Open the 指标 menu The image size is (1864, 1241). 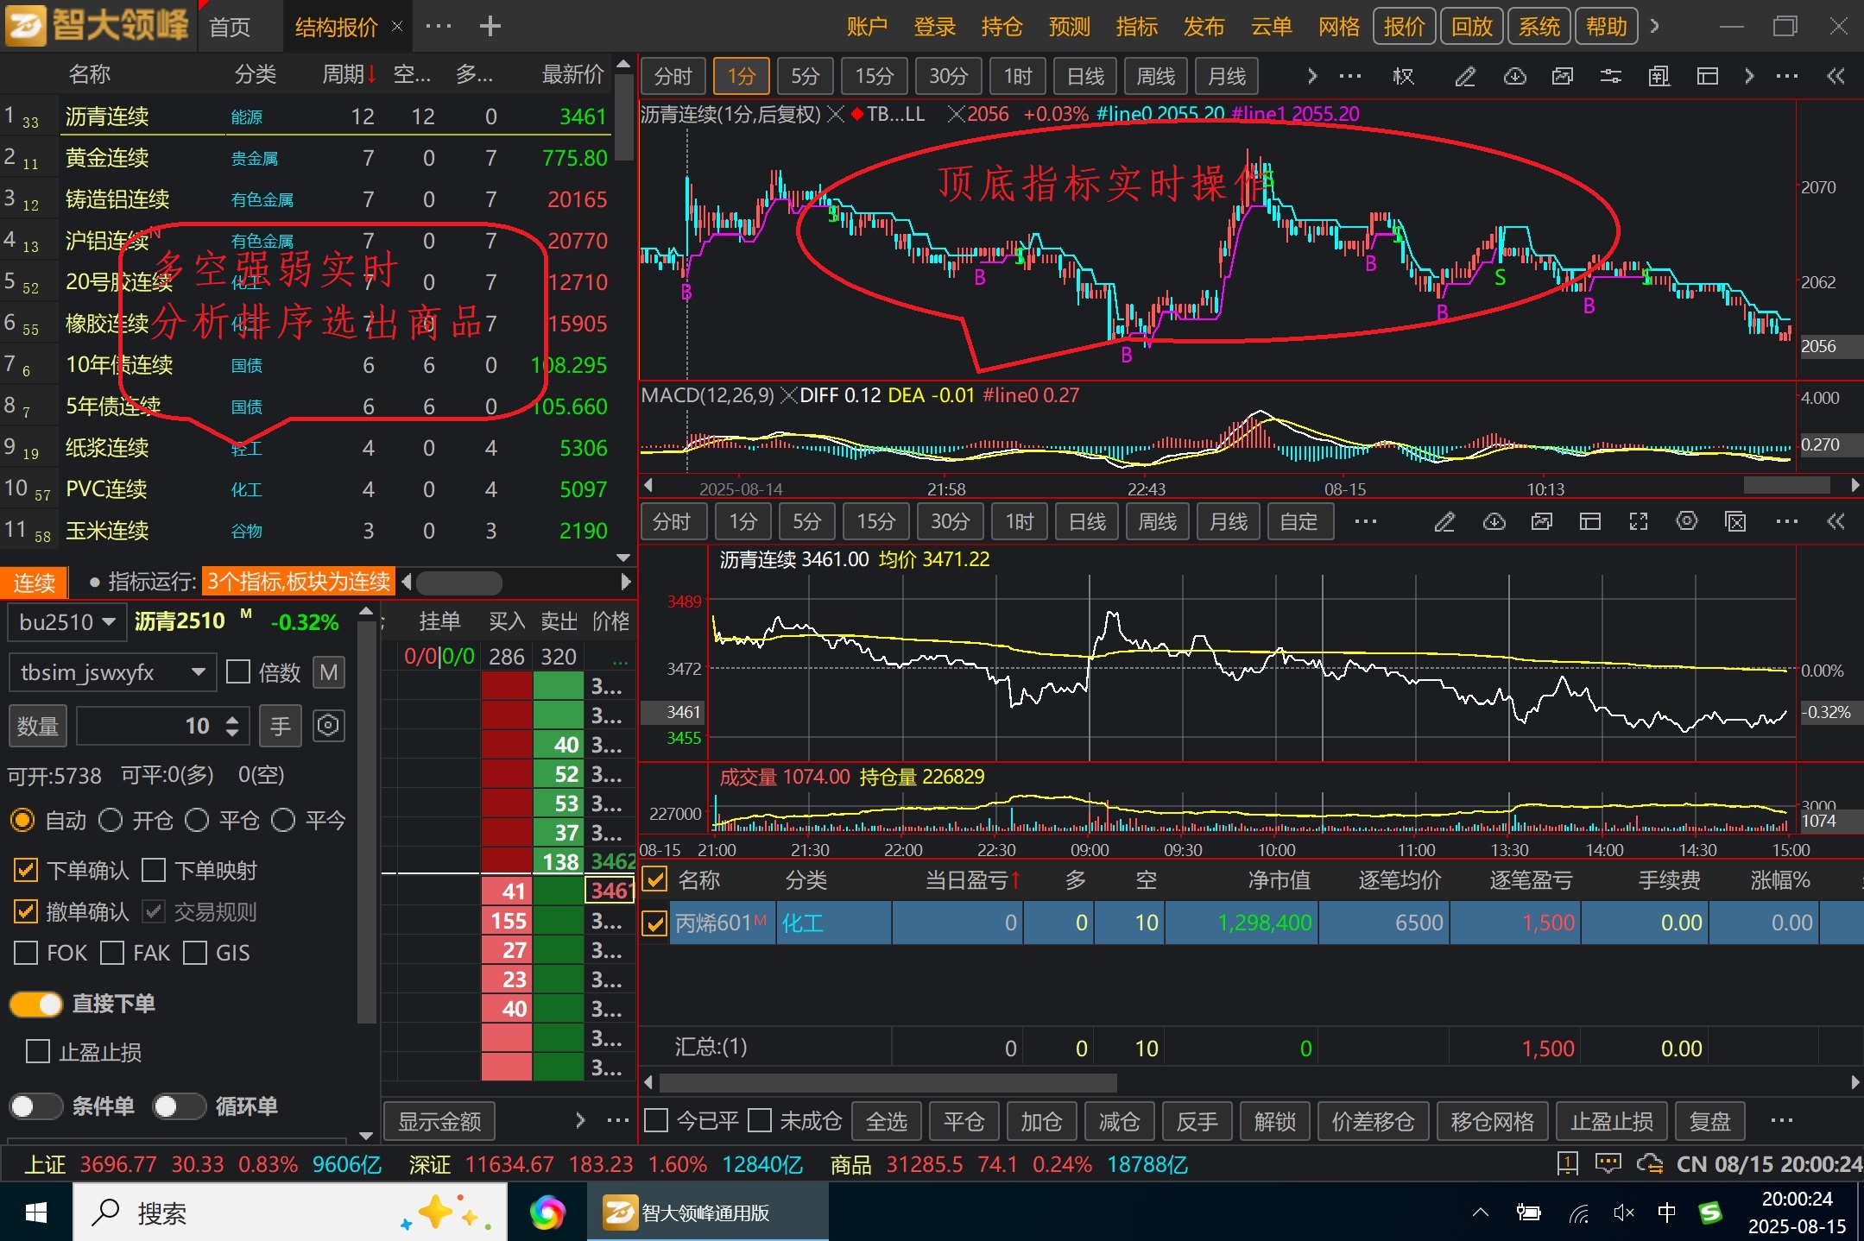[1136, 27]
